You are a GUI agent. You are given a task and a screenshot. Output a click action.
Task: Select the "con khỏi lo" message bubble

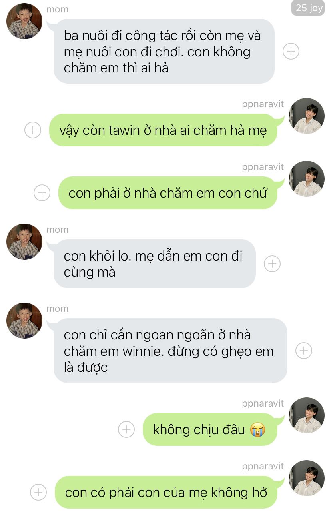154,264
